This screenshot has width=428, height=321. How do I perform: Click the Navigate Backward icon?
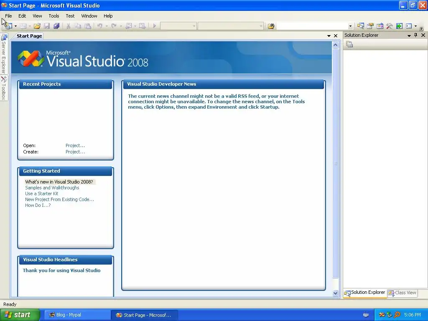click(x=129, y=26)
